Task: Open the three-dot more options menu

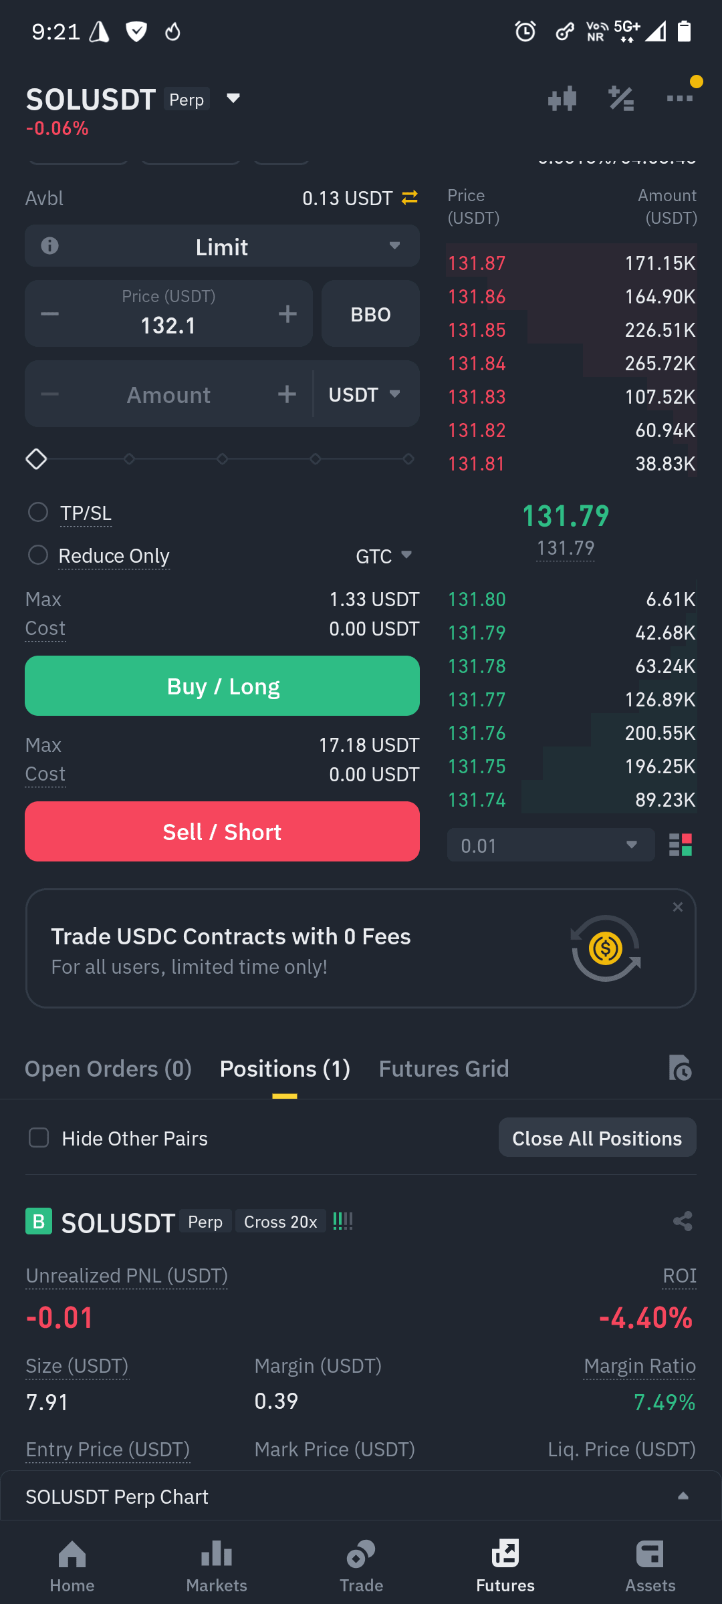Action: [680, 98]
